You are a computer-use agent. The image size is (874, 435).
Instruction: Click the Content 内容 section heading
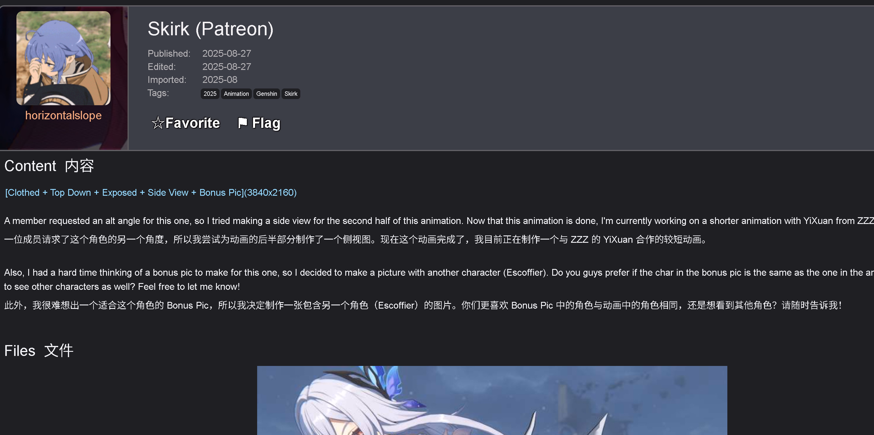pyautogui.click(x=49, y=166)
